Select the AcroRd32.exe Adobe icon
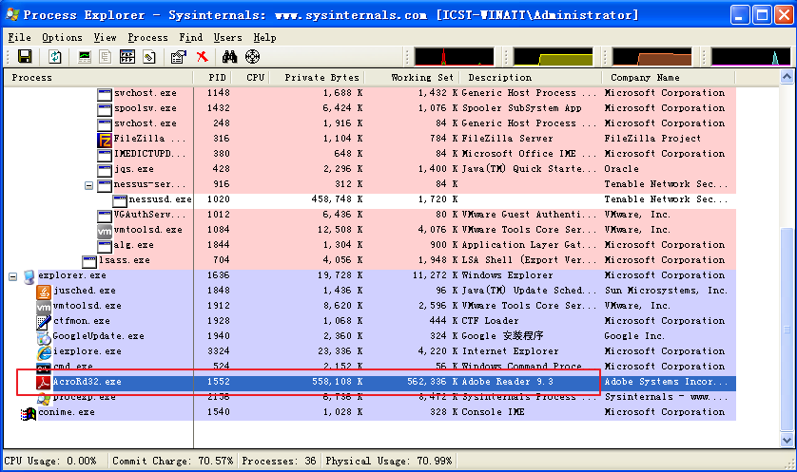The height and width of the screenshot is (472, 797). (44, 383)
